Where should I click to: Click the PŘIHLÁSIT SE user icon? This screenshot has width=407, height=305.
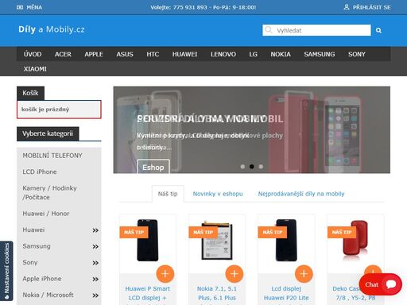347,7
